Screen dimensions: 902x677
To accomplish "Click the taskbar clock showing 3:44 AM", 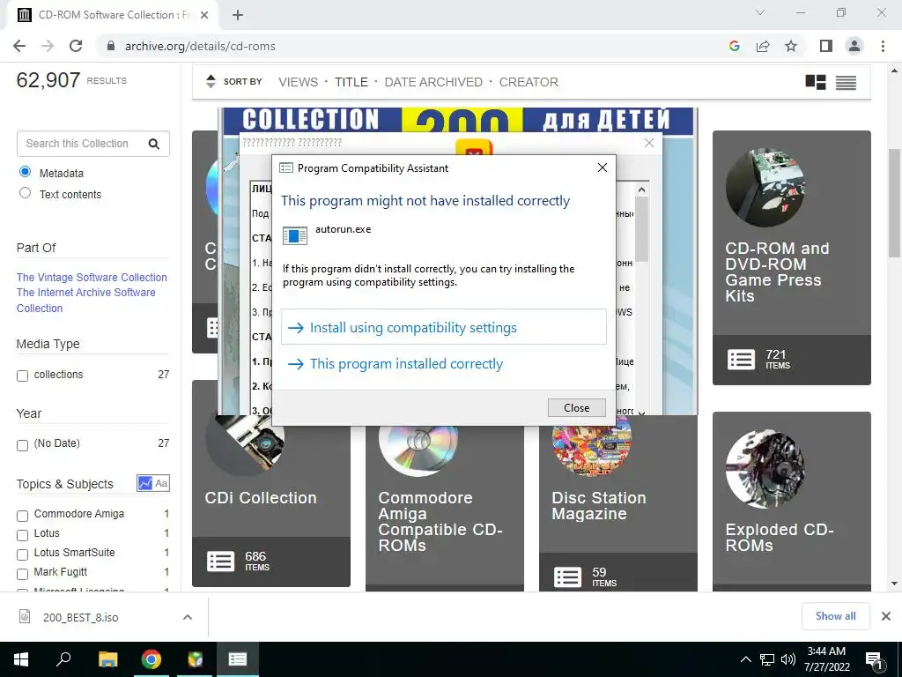I will click(826, 659).
